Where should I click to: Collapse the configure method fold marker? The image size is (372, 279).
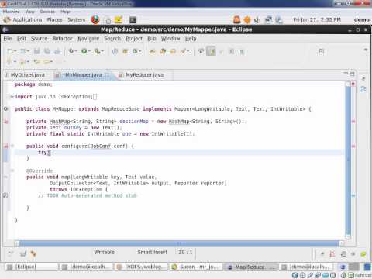click(x=12, y=146)
